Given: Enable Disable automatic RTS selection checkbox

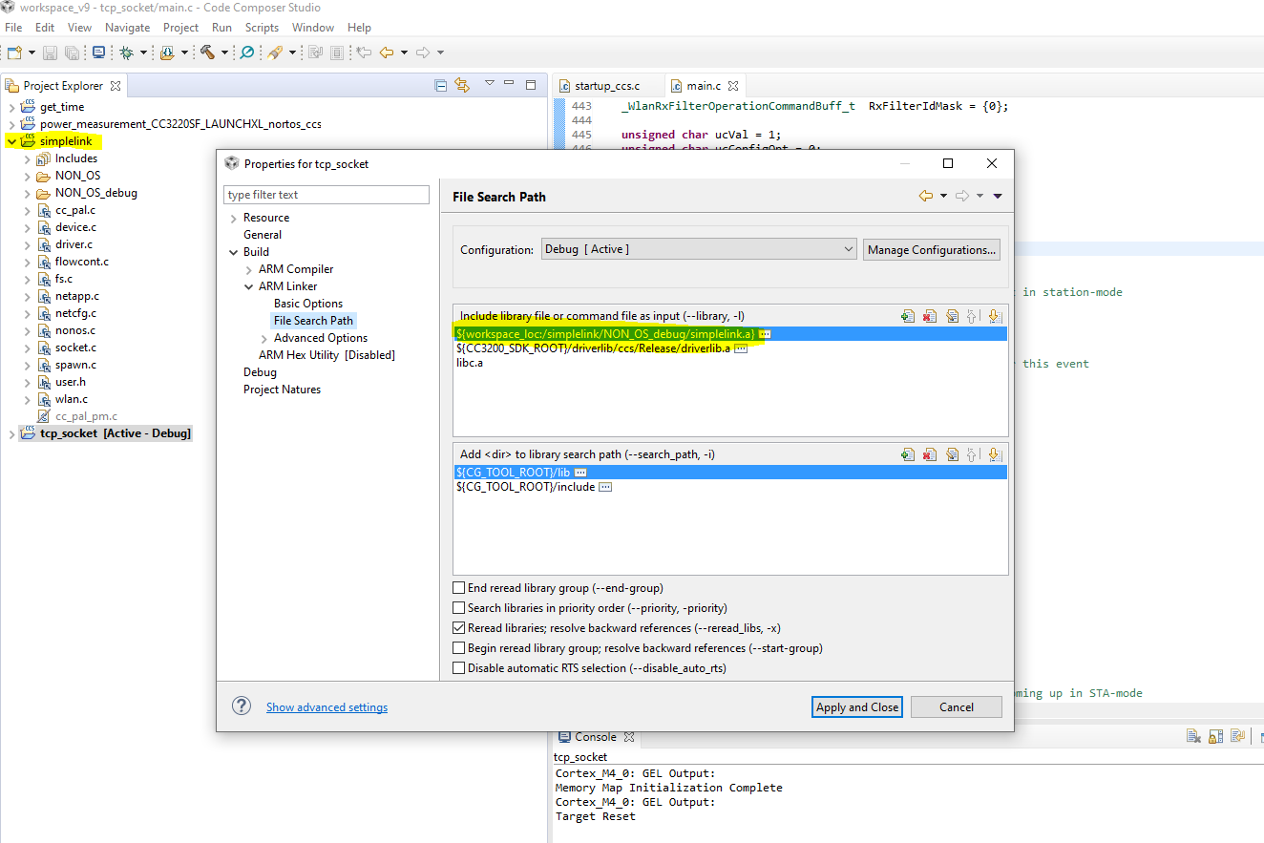Looking at the screenshot, I should 459,668.
